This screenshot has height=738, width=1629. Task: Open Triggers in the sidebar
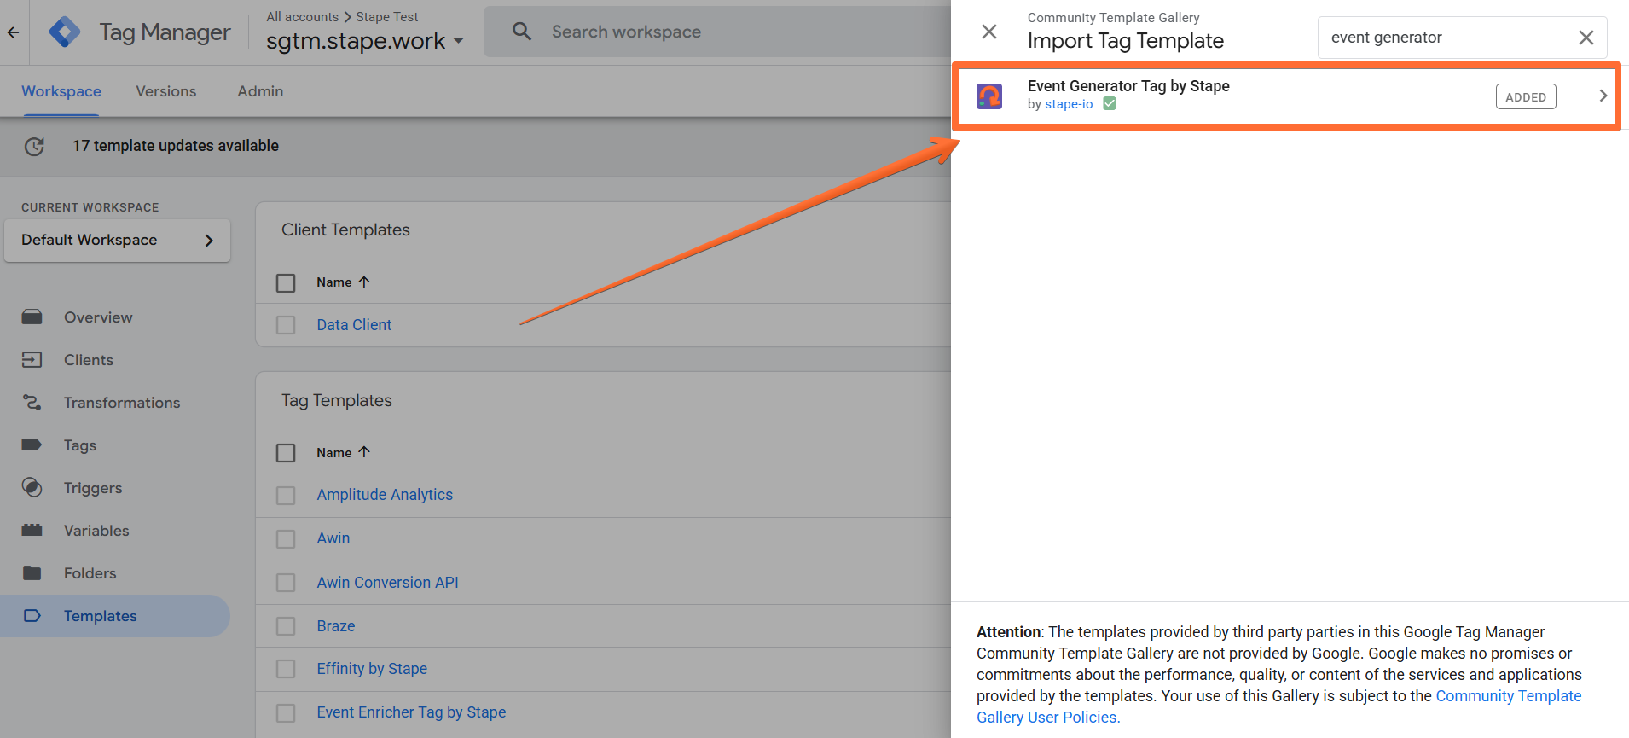pyautogui.click(x=93, y=488)
